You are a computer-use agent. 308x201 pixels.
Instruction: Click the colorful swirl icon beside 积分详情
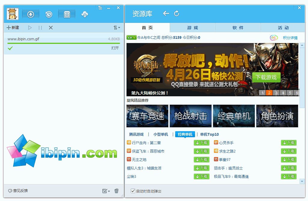pyautogui.click(x=274, y=38)
